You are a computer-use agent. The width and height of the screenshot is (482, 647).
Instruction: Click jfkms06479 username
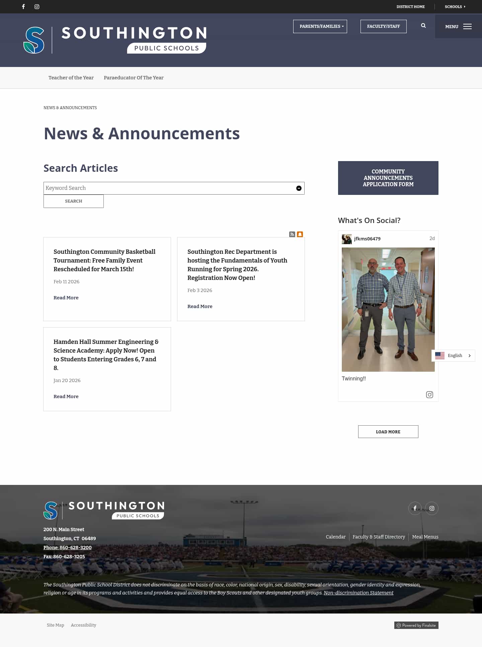click(x=367, y=239)
